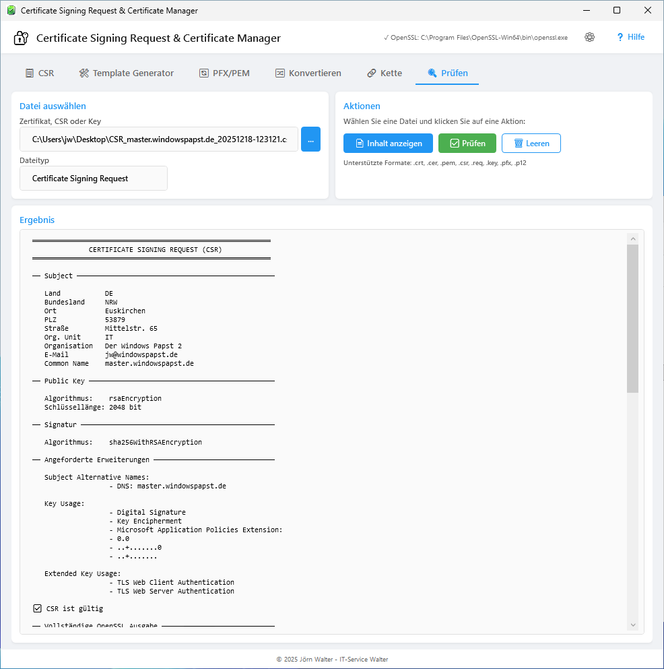Click the Leeren button

[531, 144]
